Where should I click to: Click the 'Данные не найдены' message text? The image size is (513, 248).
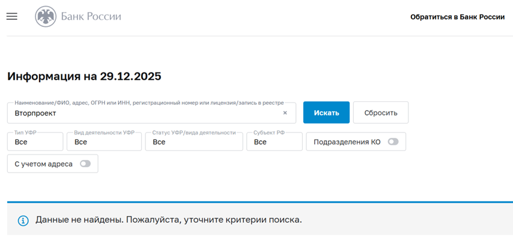[168, 220]
